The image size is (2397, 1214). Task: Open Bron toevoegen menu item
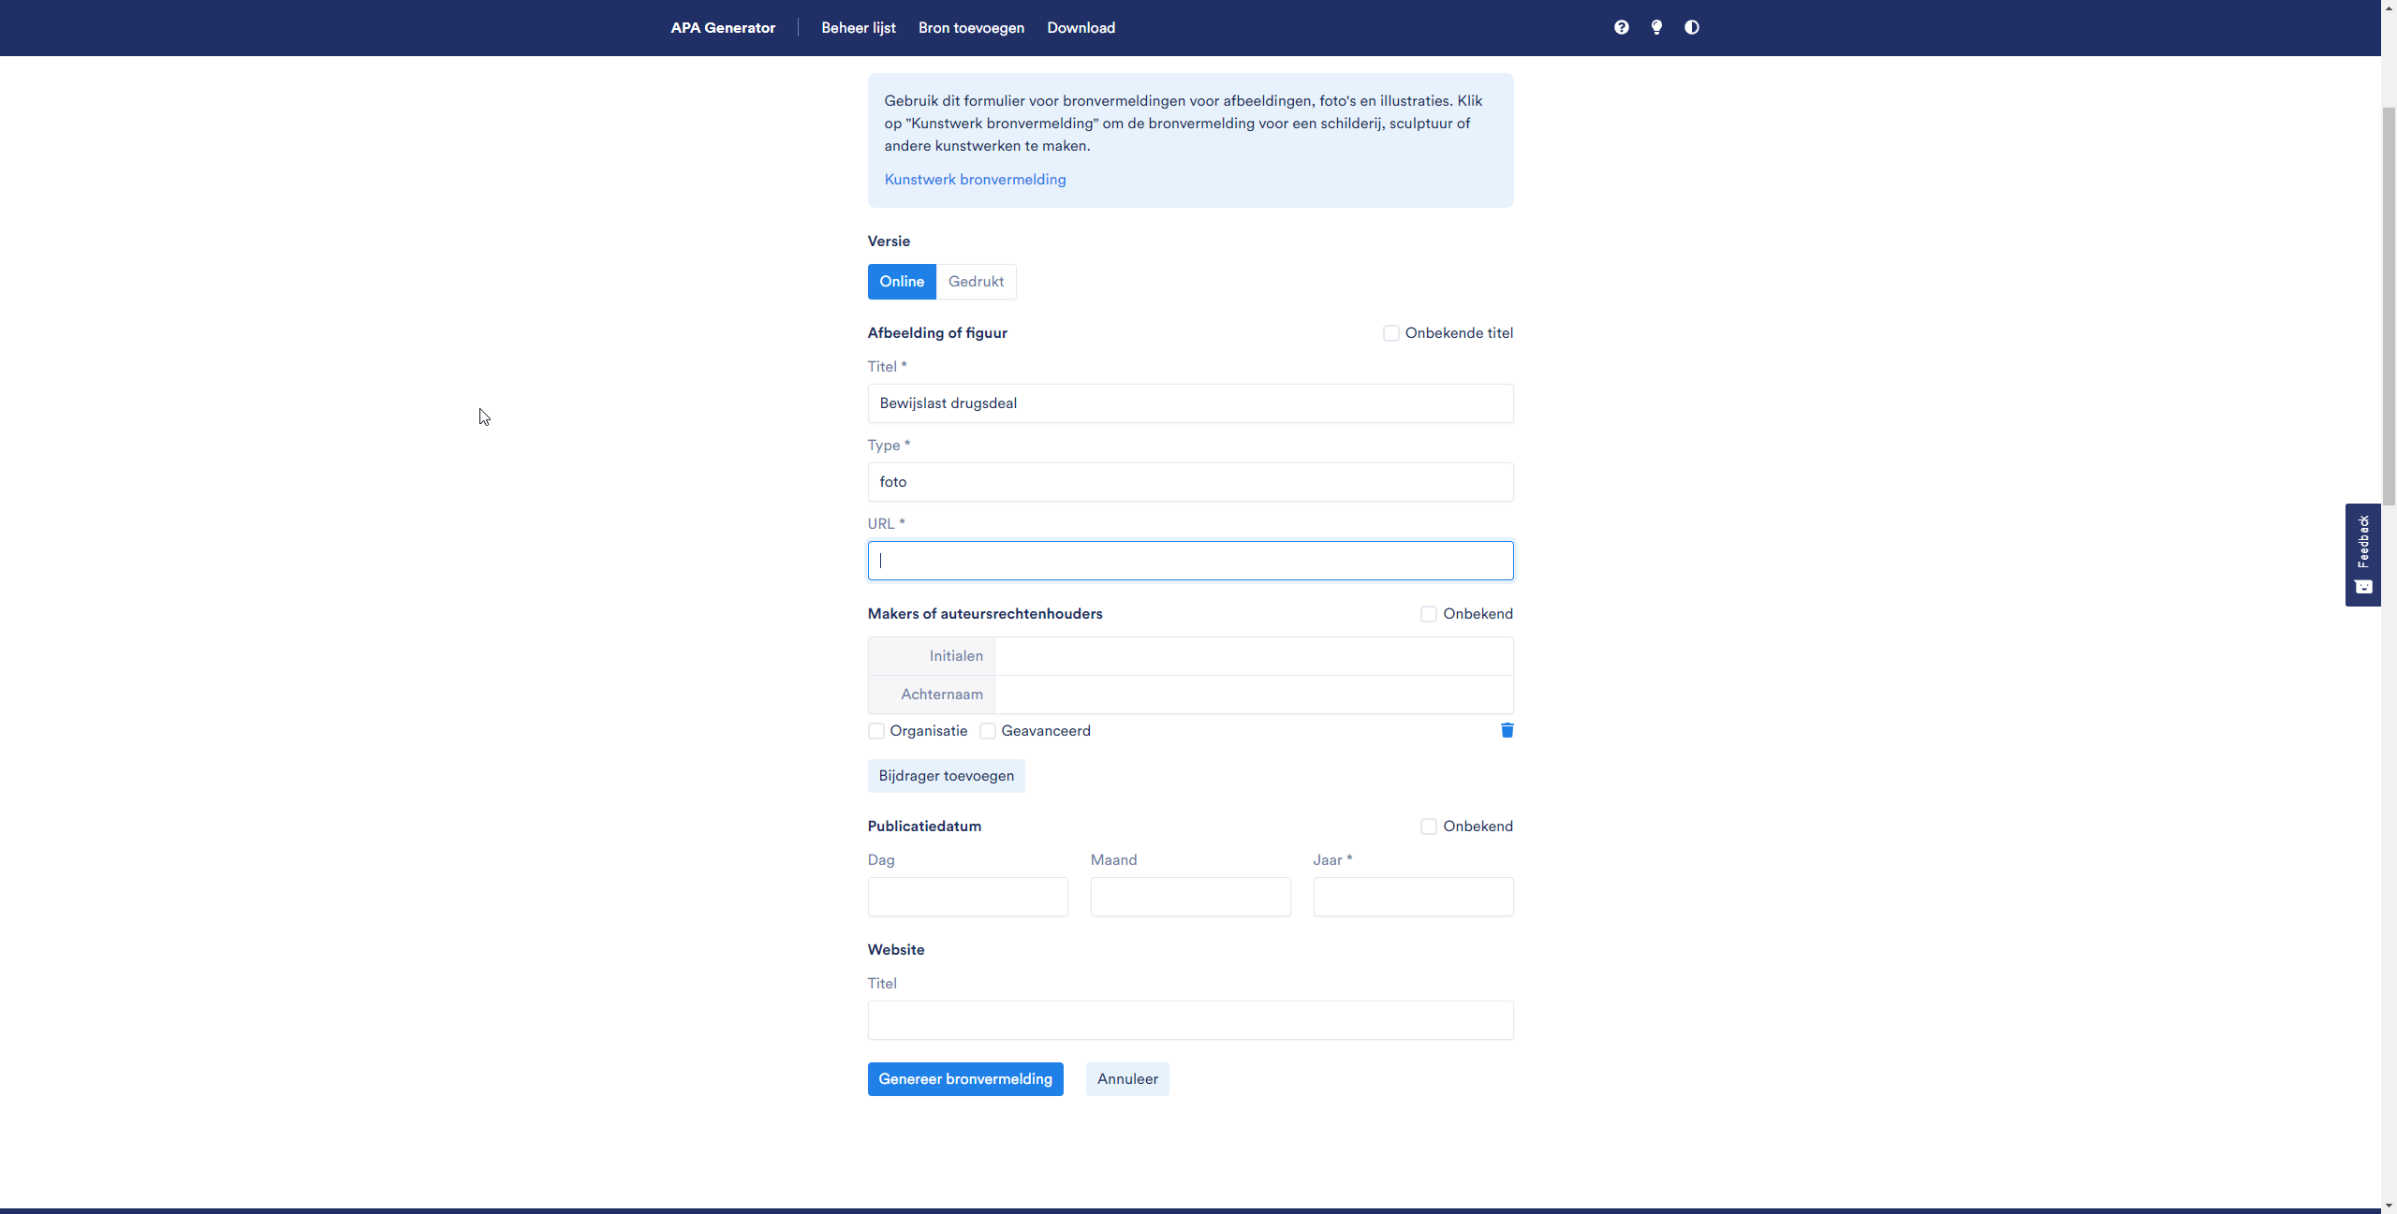[971, 28]
